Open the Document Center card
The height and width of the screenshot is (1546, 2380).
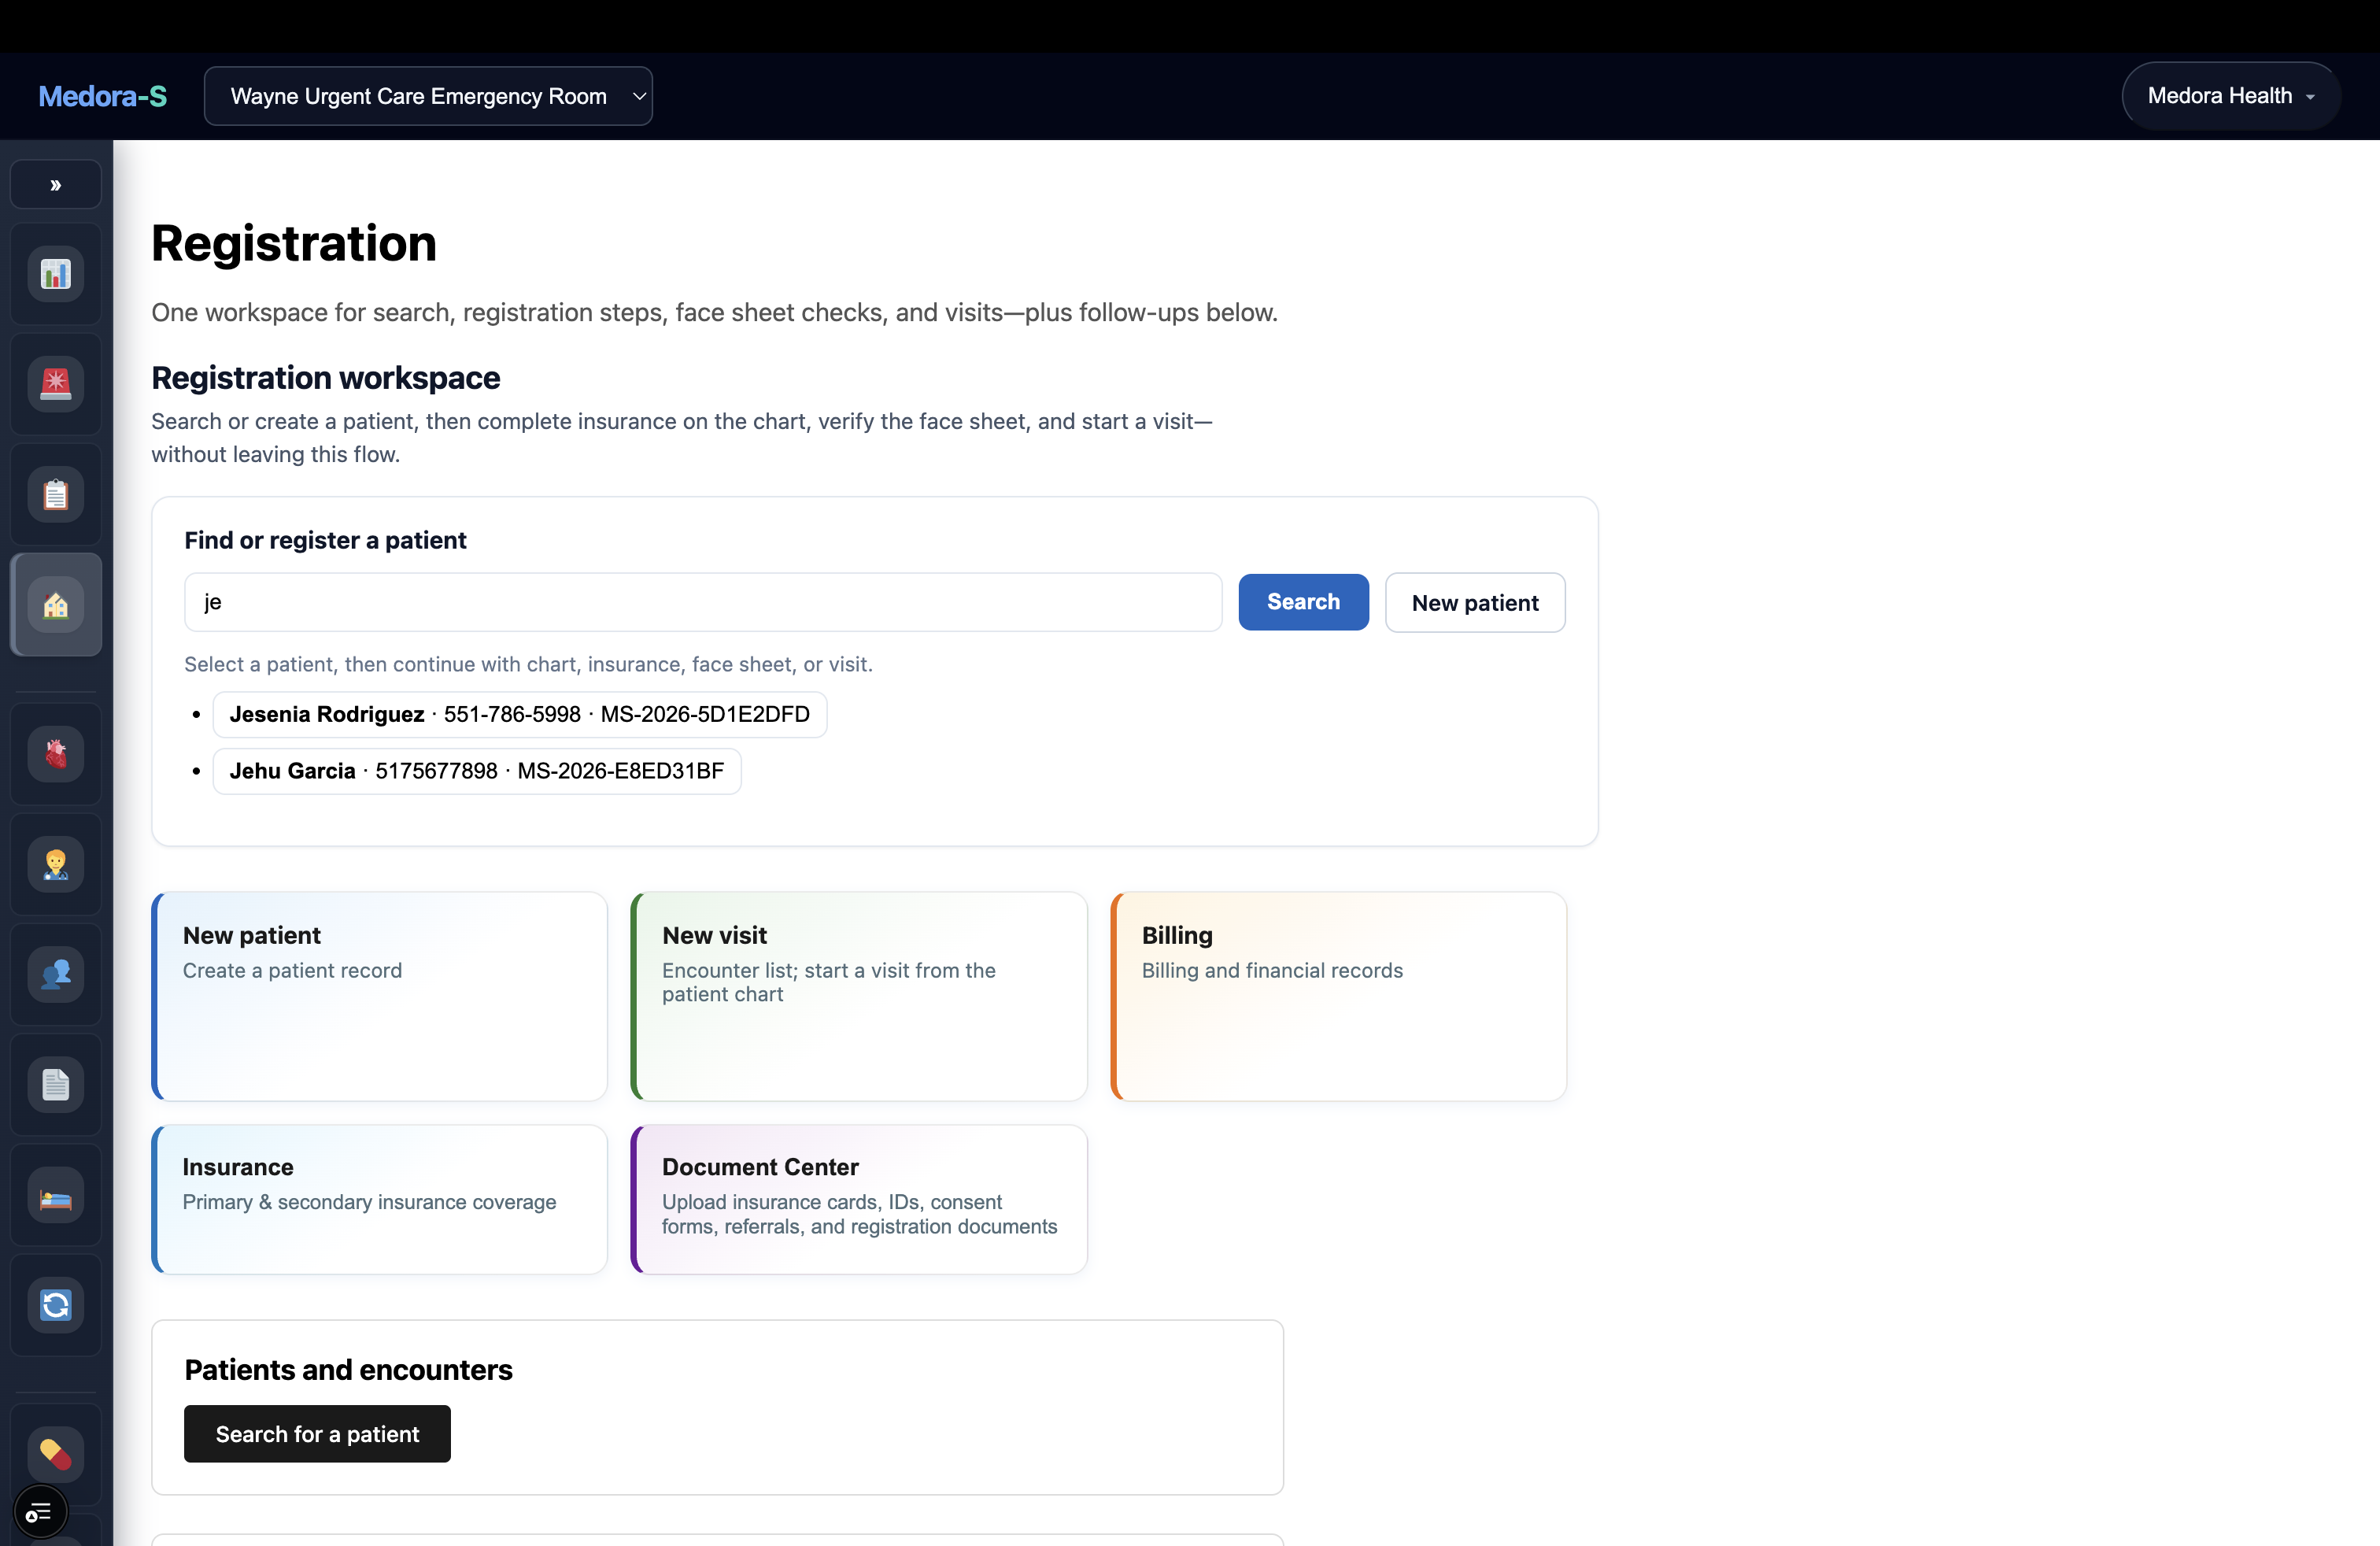pos(859,1199)
